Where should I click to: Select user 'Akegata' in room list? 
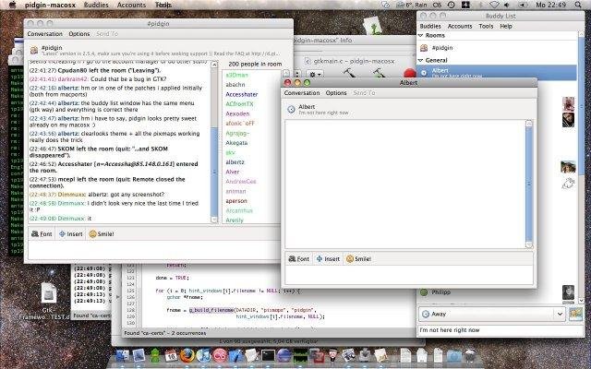(236, 143)
